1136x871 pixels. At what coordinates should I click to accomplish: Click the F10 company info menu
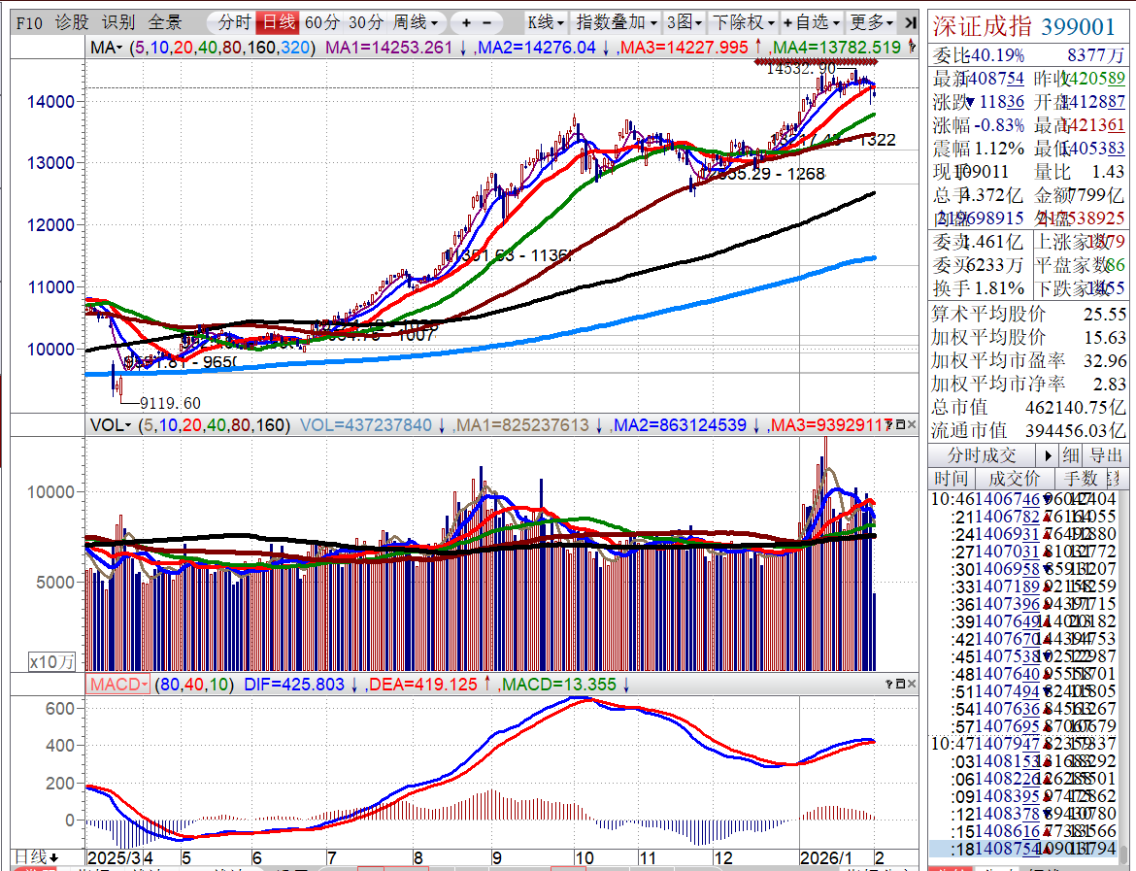29,22
